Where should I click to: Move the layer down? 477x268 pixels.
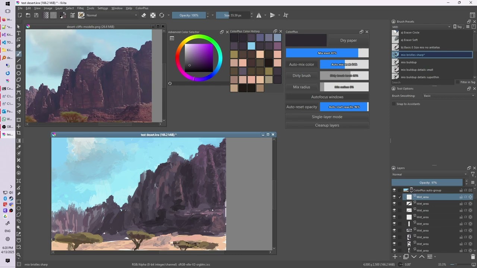click(x=414, y=256)
